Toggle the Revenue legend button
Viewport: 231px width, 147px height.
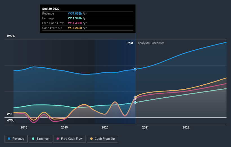tap(16, 139)
